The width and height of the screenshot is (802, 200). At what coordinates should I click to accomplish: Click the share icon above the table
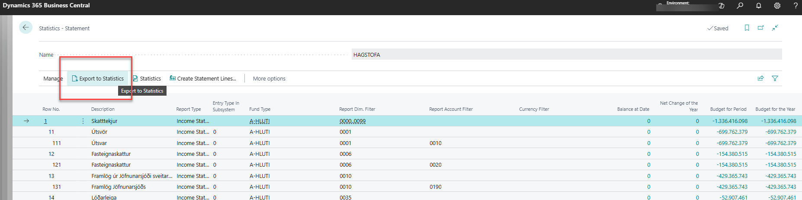(x=761, y=78)
